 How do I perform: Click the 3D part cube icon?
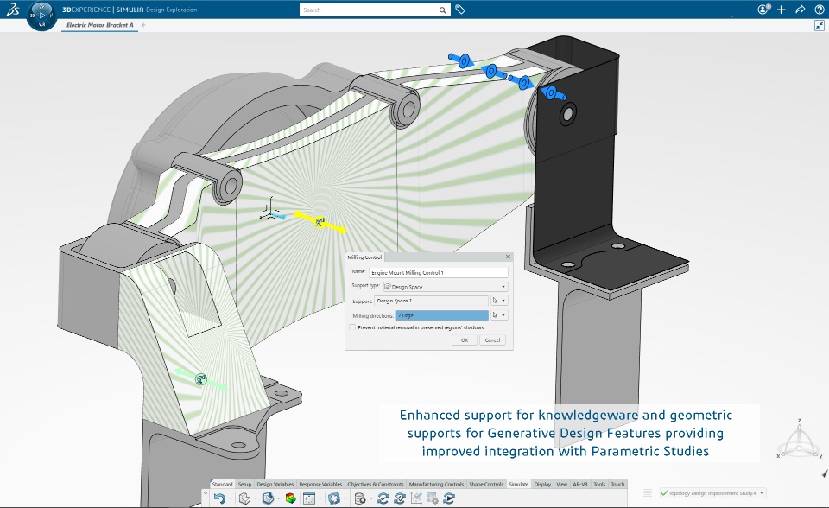[244, 498]
